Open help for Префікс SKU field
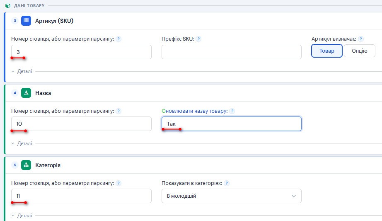 [x=198, y=39]
